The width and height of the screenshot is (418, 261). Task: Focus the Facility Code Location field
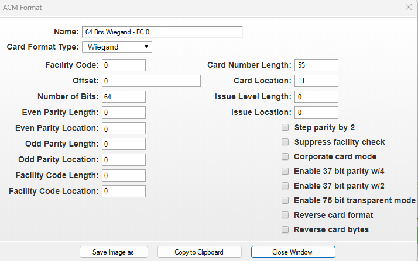[x=124, y=191]
